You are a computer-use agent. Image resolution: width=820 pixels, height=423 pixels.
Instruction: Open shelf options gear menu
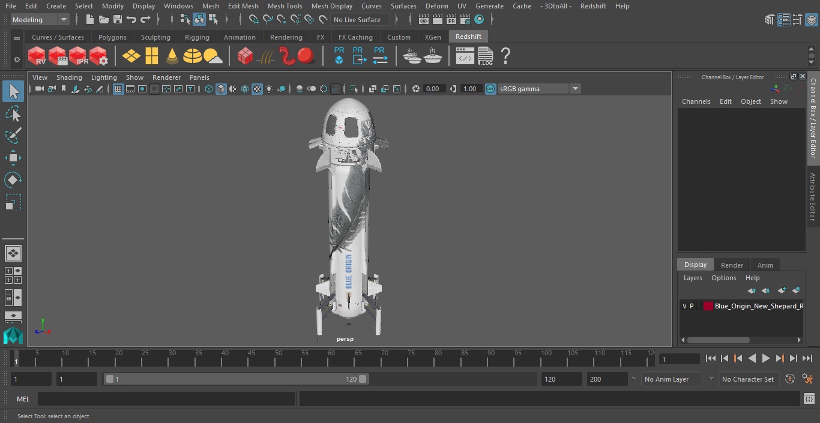17,59
